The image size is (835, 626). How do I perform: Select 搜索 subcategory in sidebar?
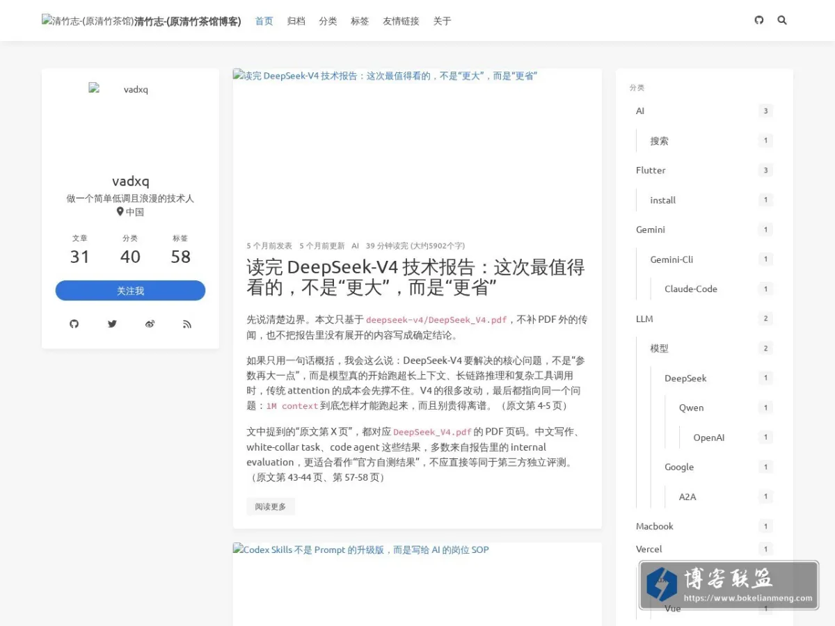pos(712,141)
